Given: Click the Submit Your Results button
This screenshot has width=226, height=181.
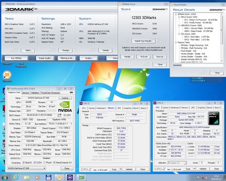Looking at the screenshot, I should tap(144, 41).
